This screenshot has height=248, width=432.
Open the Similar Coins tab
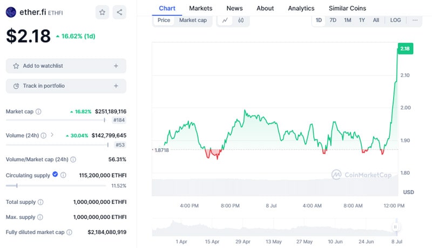(x=347, y=8)
